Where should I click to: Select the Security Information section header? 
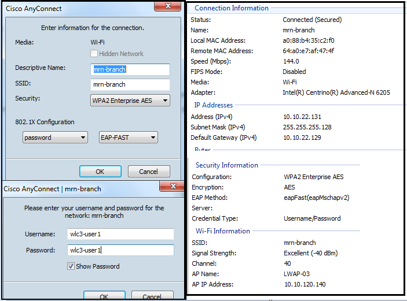(x=226, y=165)
